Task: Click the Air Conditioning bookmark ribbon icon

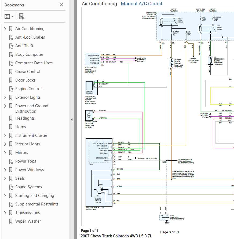Action: (x=11, y=29)
